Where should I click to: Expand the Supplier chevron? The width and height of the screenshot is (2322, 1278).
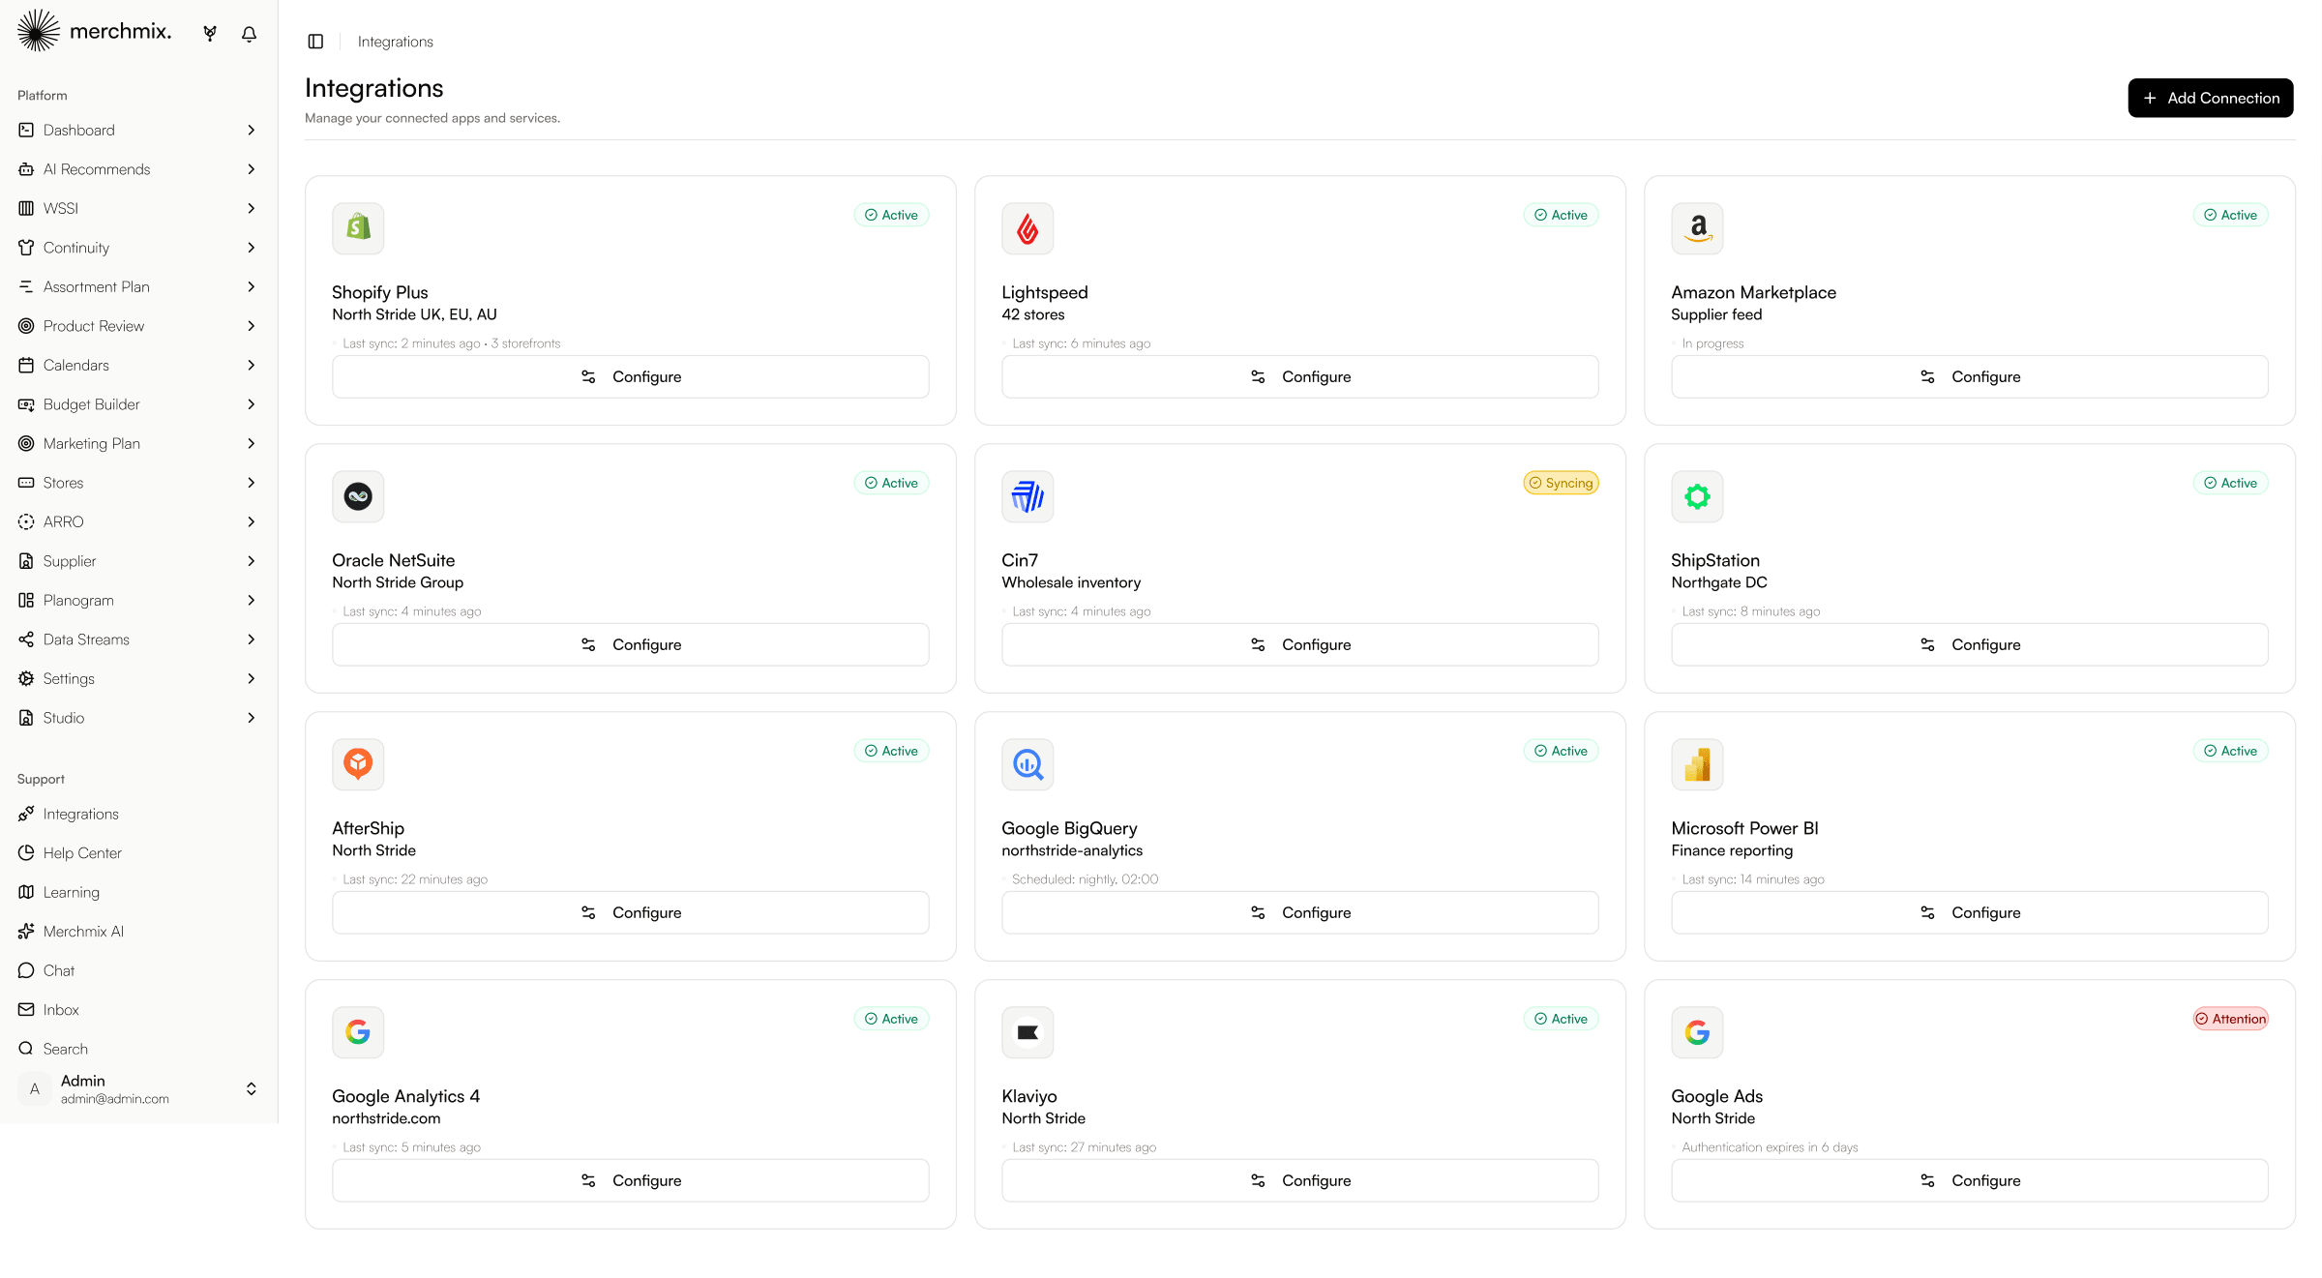tap(252, 561)
